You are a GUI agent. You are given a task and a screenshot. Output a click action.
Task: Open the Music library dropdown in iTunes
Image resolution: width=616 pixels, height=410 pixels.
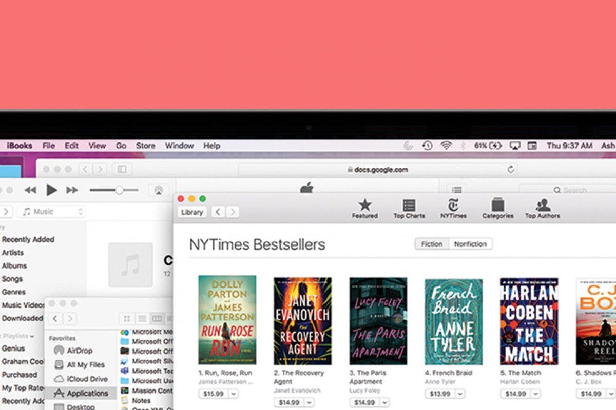[51, 211]
